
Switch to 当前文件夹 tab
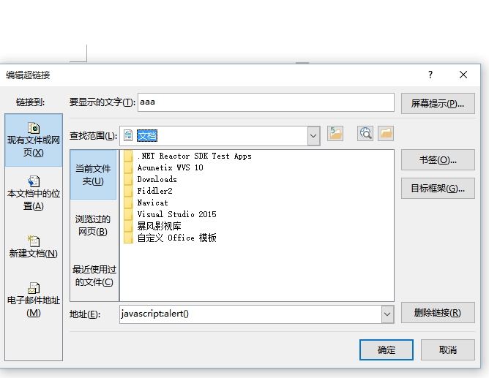coord(93,175)
